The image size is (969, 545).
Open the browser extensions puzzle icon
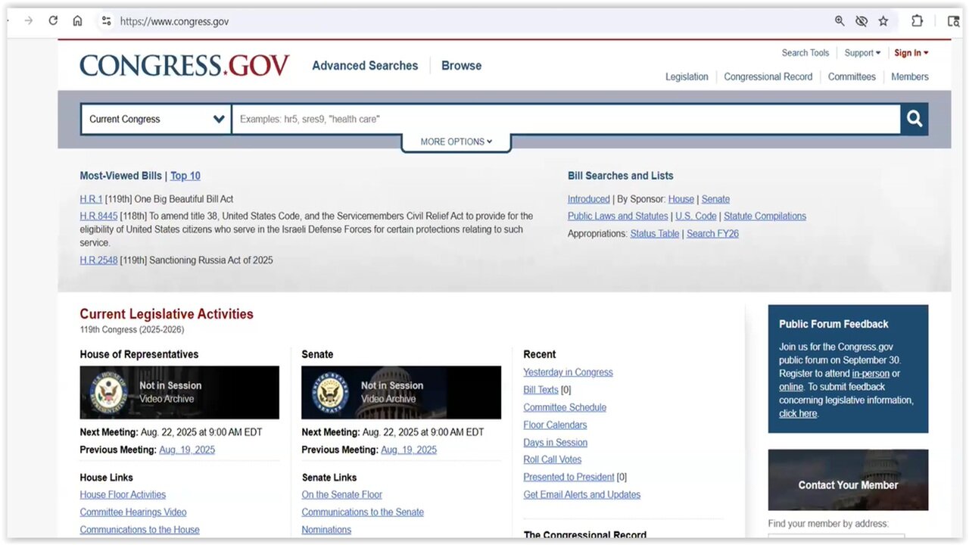coord(917,21)
